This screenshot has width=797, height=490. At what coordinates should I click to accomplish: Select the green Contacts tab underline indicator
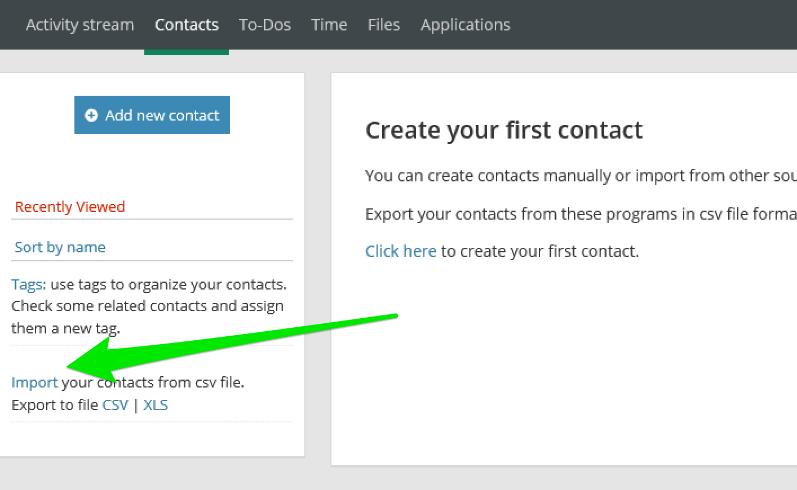187,52
